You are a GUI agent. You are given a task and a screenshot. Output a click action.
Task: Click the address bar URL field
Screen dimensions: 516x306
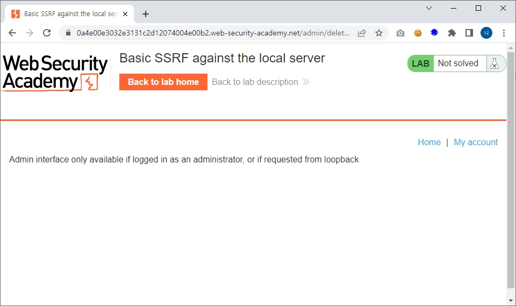pos(213,33)
